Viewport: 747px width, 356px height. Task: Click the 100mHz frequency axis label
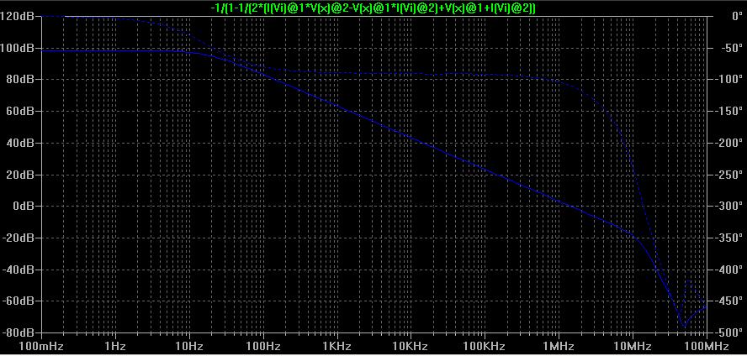coord(41,346)
